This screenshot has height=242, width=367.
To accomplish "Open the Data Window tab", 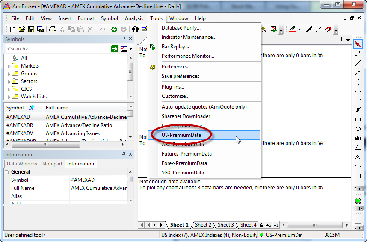I will 22,164.
